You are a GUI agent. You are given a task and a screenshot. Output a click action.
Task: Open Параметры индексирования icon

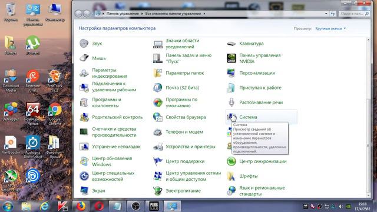click(84, 73)
